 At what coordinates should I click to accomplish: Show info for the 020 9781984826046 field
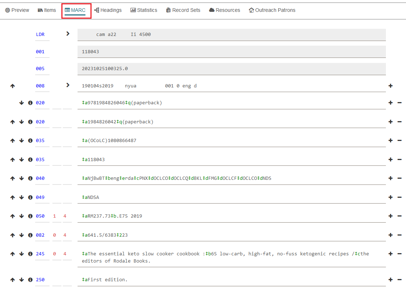point(30,103)
